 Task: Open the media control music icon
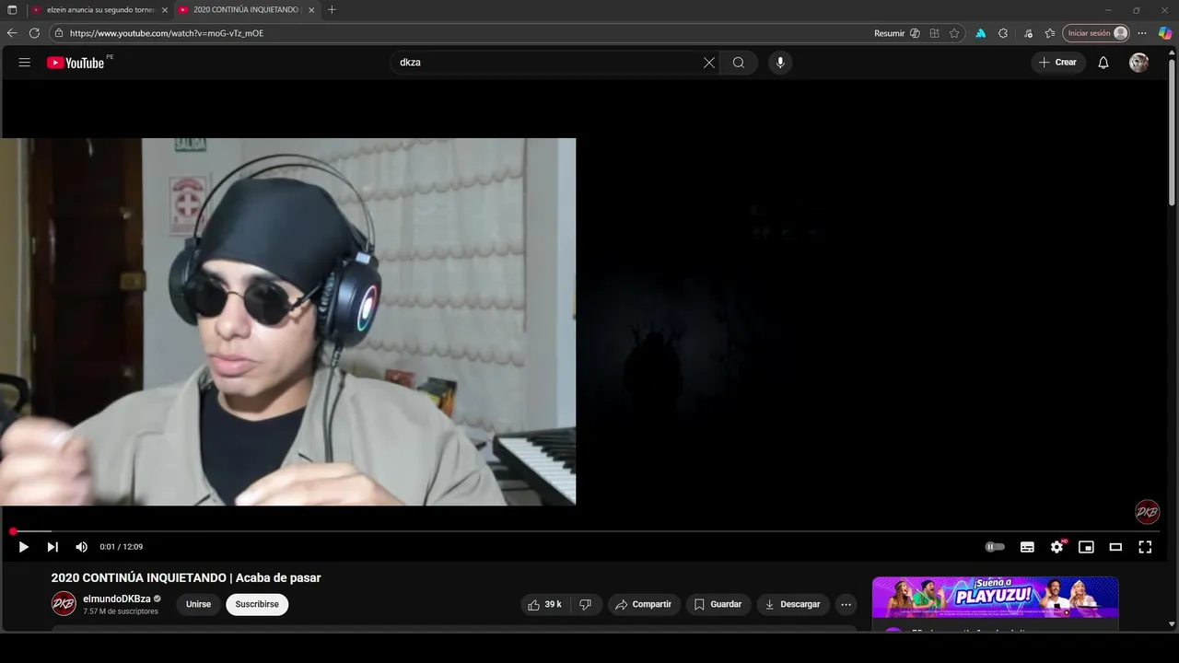1028,33
